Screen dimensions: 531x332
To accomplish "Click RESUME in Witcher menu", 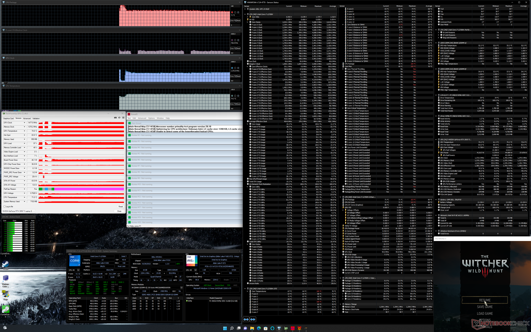I will (485, 300).
